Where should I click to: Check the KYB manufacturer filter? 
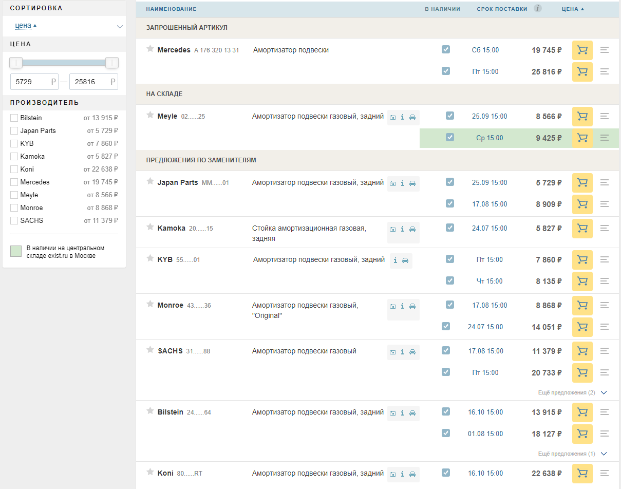tap(14, 144)
